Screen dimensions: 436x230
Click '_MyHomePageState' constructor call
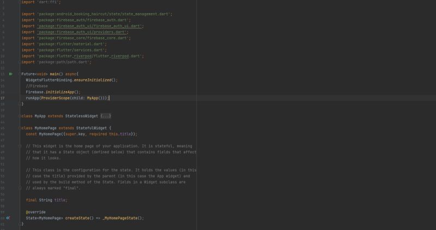point(120,218)
